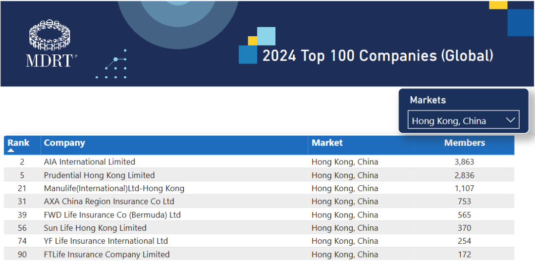Click the rank value 39
The image size is (535, 265).
point(22,215)
